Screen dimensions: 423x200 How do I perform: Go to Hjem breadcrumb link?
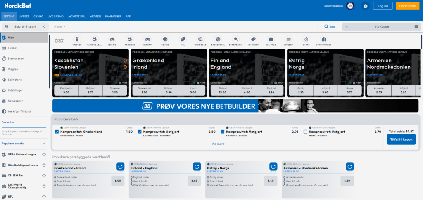tap(58, 27)
